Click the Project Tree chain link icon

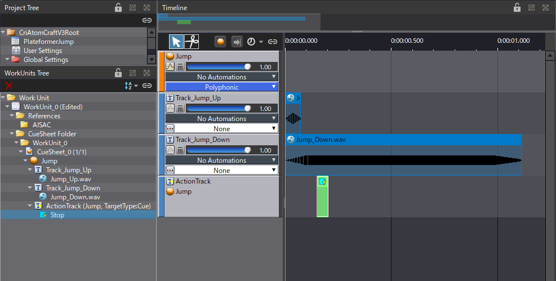(147, 20)
